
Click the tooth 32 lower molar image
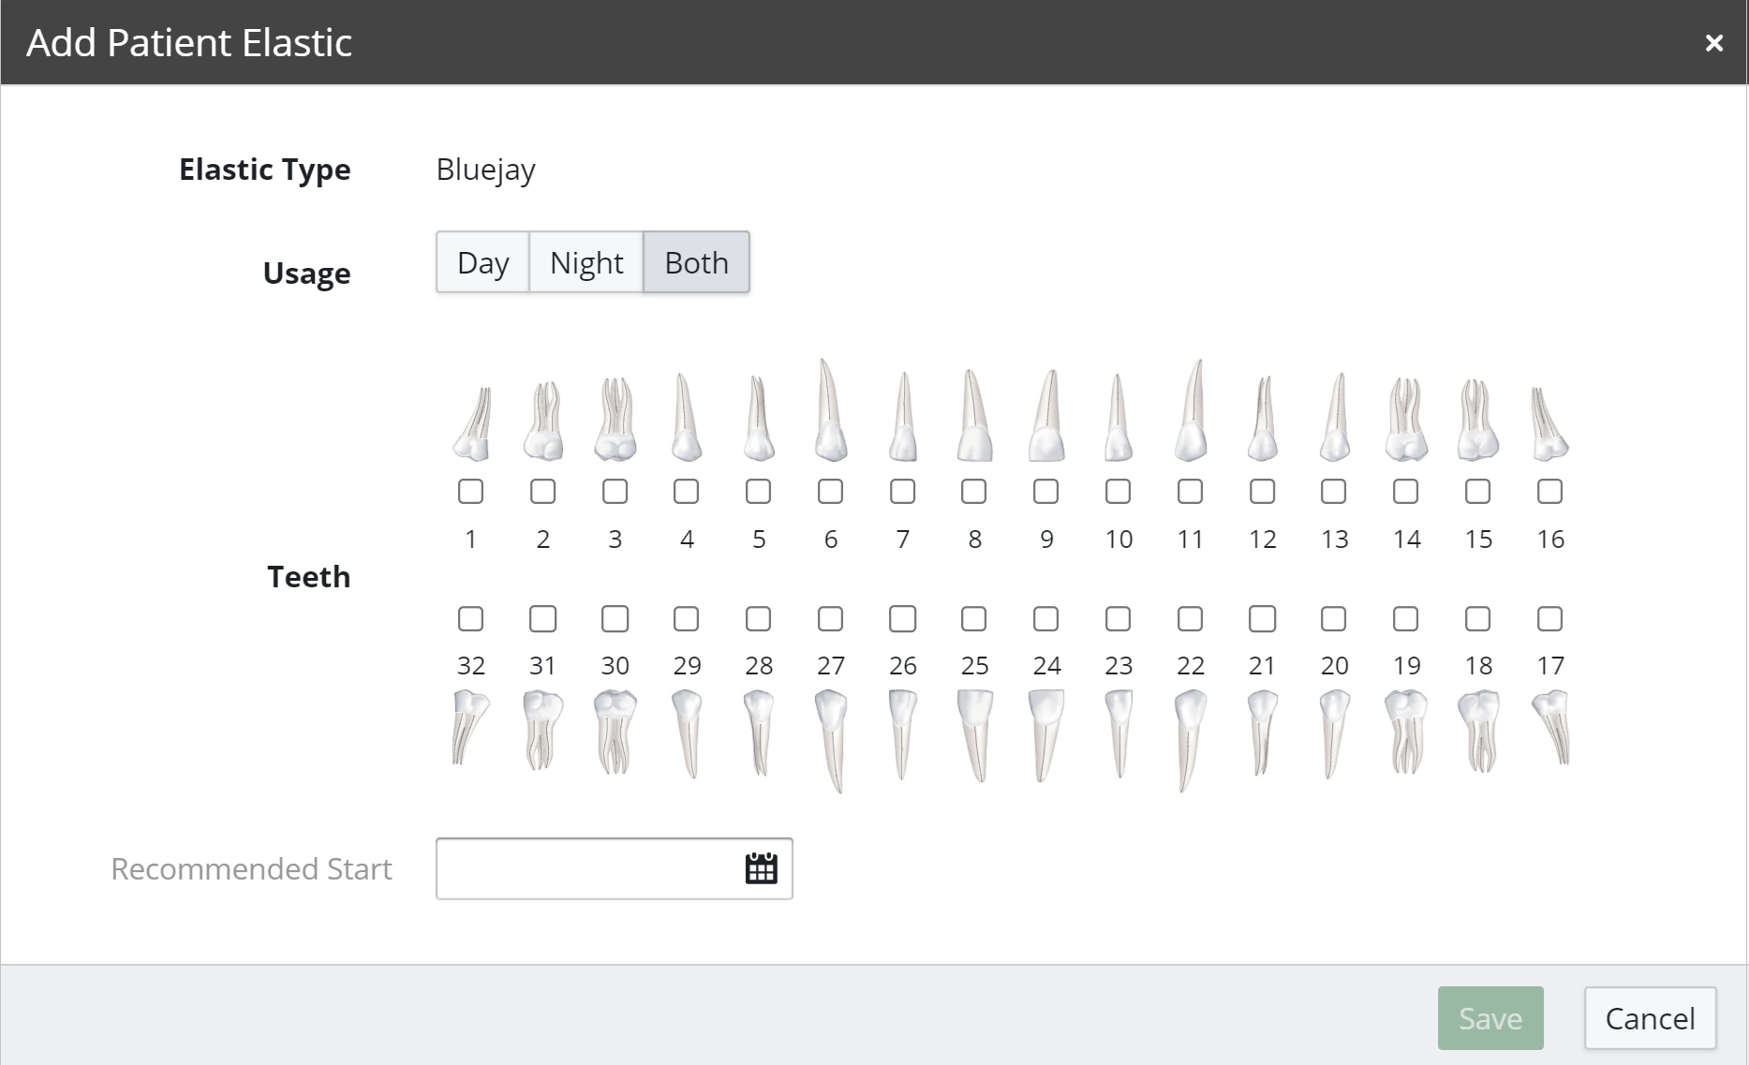tap(471, 728)
